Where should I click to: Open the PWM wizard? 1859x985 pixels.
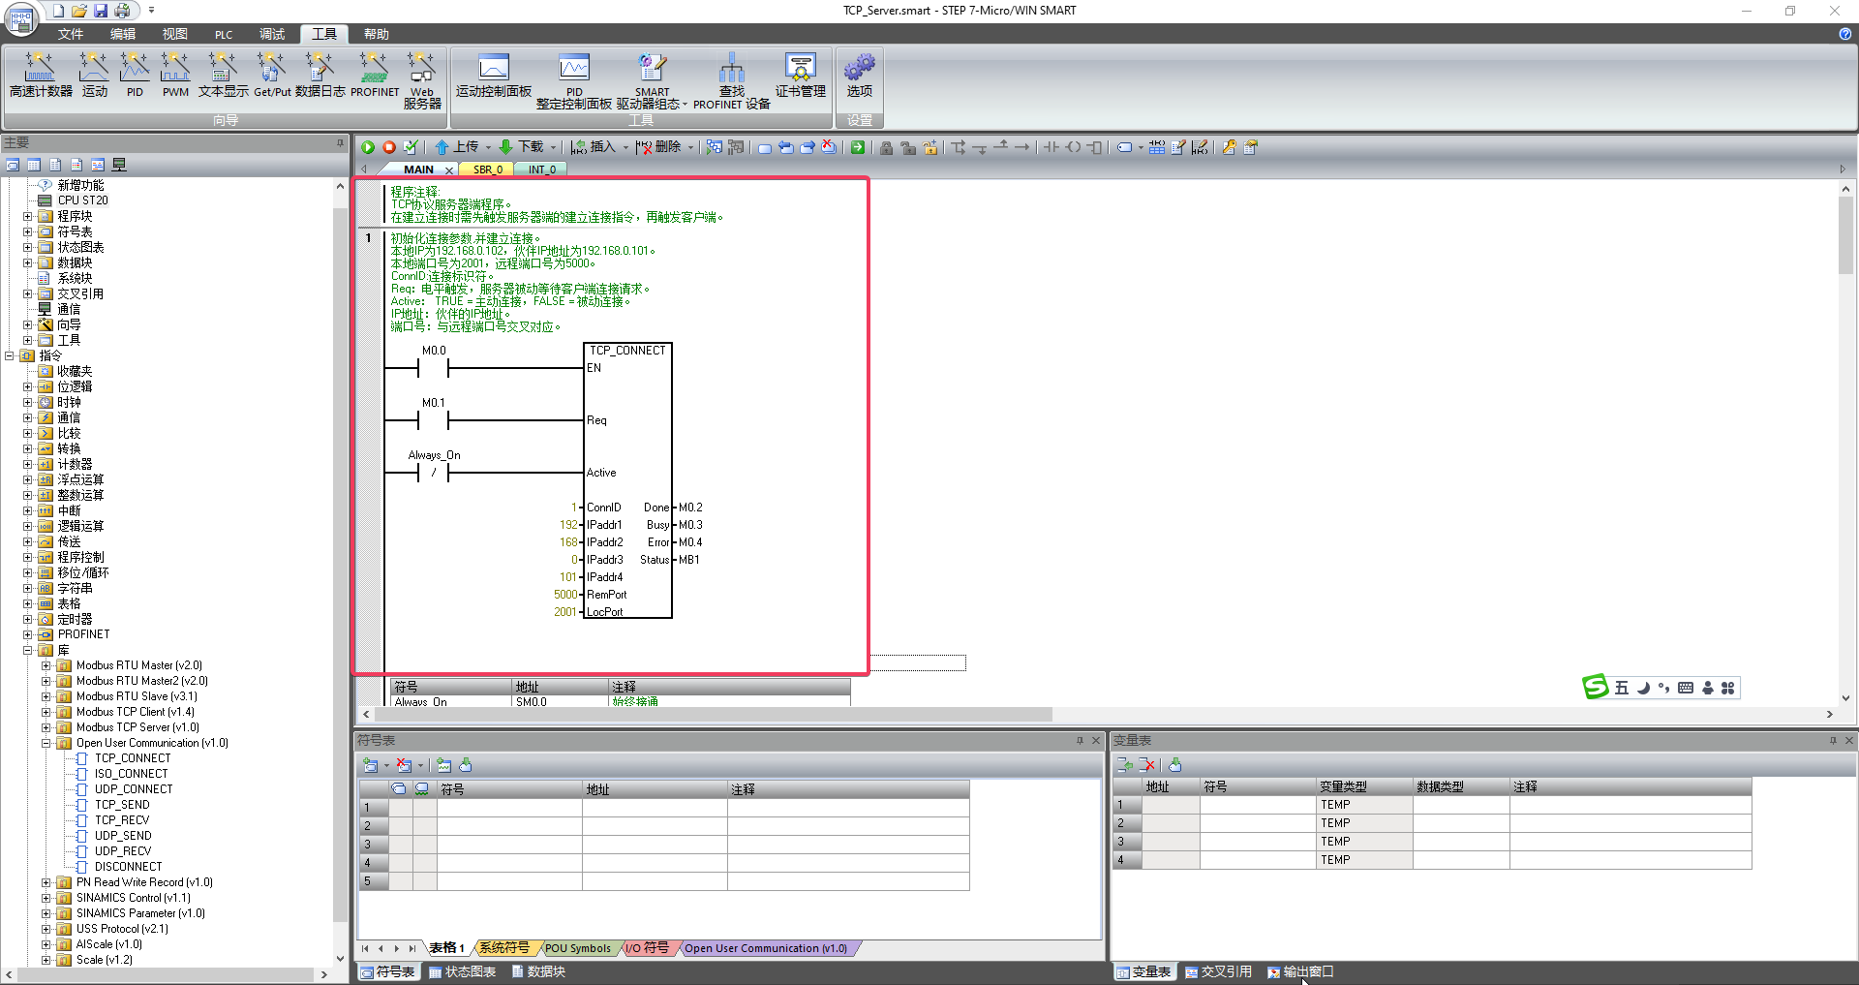[x=175, y=75]
